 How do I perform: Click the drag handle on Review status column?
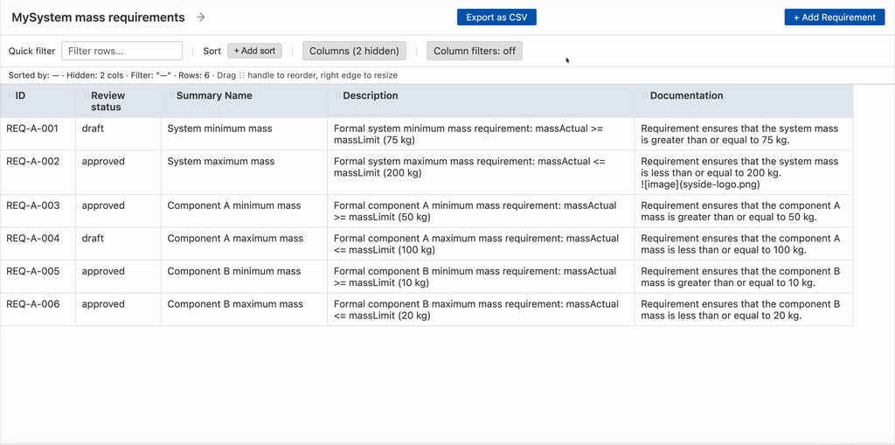point(87,95)
